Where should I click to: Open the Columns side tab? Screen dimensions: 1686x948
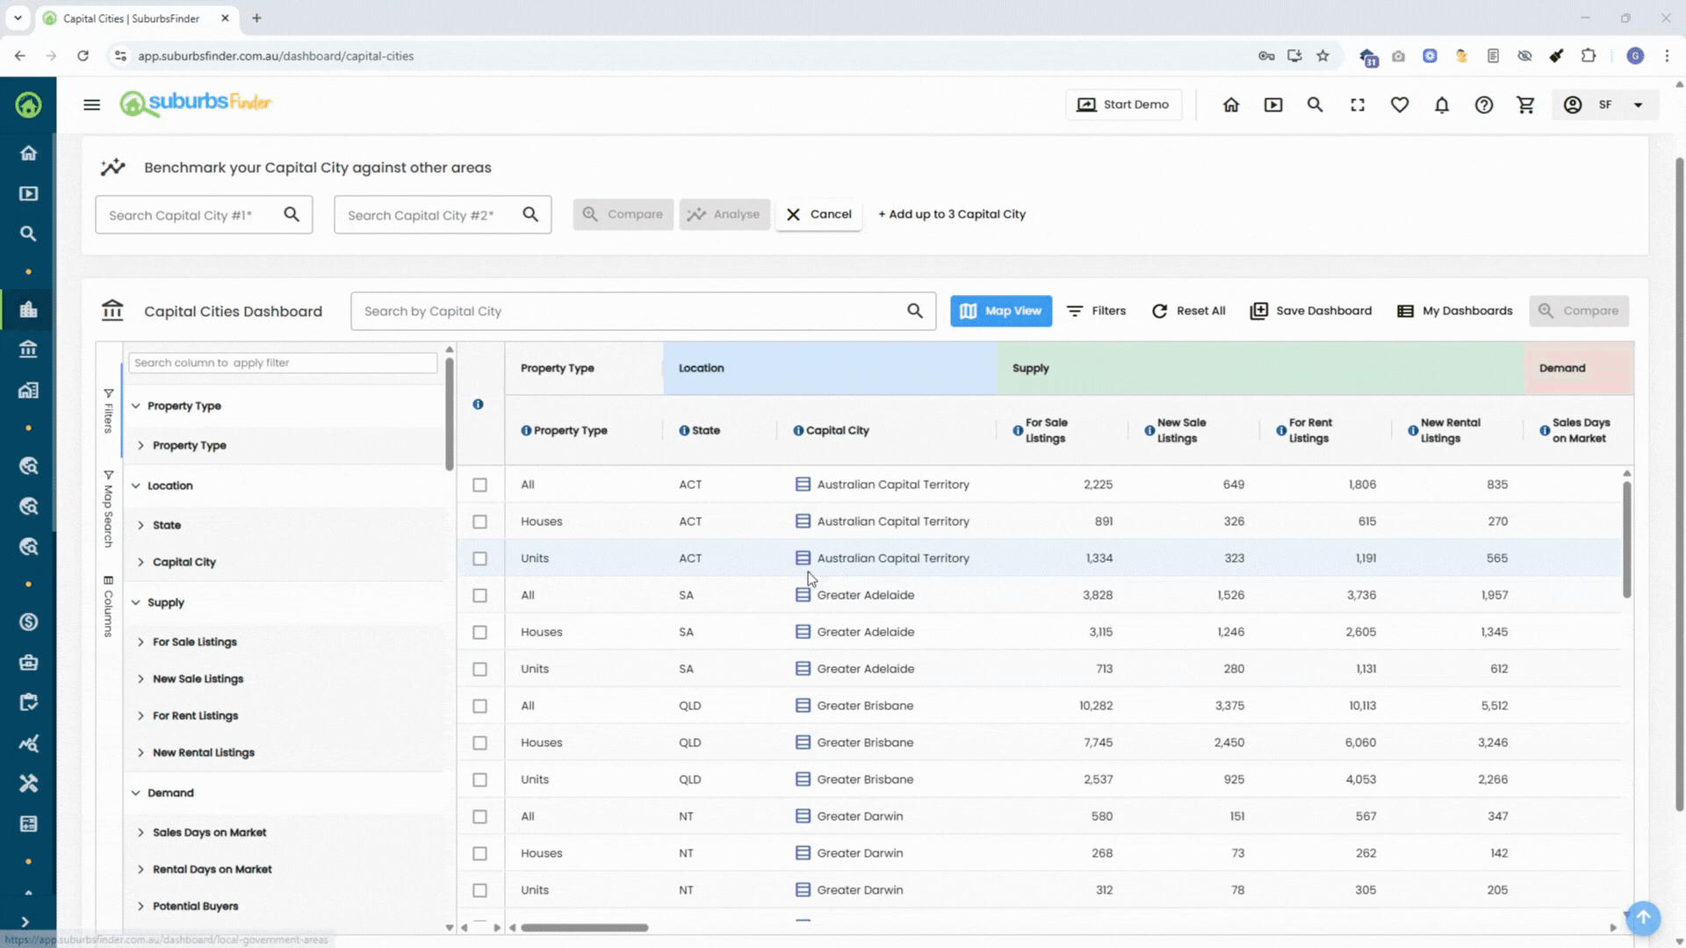coord(108,606)
